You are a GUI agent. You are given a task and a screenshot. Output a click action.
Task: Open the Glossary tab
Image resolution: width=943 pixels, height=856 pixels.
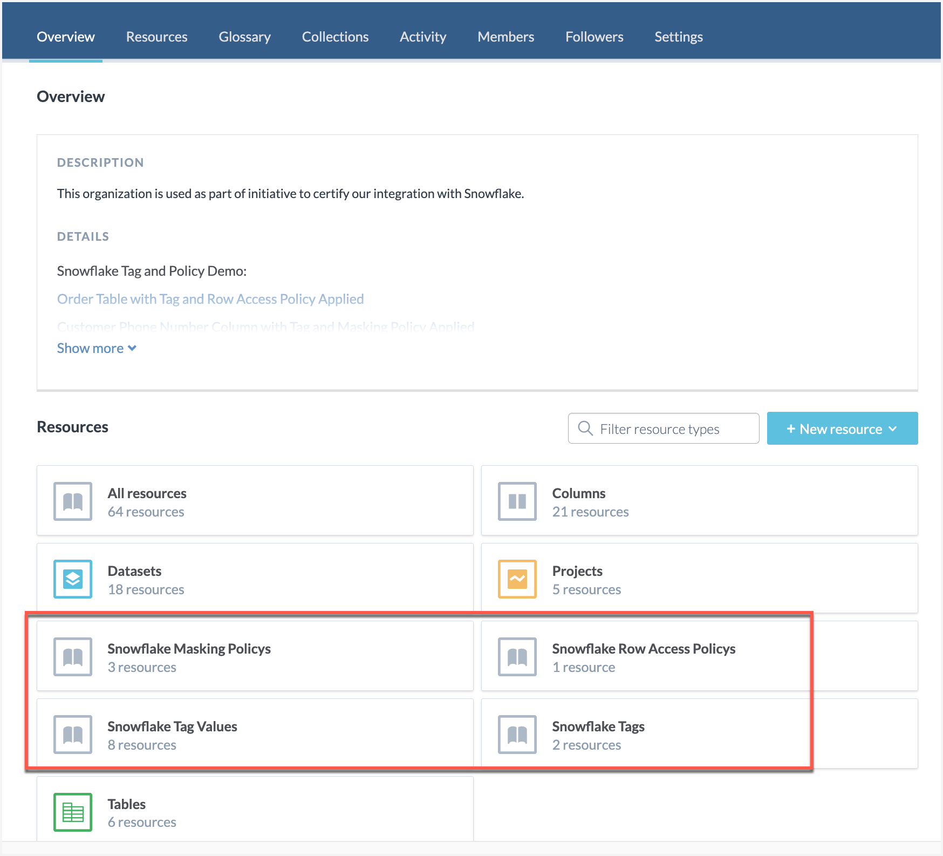pos(245,37)
